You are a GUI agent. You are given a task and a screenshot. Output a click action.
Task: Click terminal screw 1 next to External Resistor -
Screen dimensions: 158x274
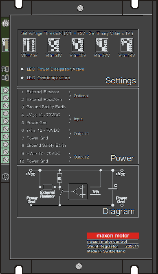coord(6,90)
